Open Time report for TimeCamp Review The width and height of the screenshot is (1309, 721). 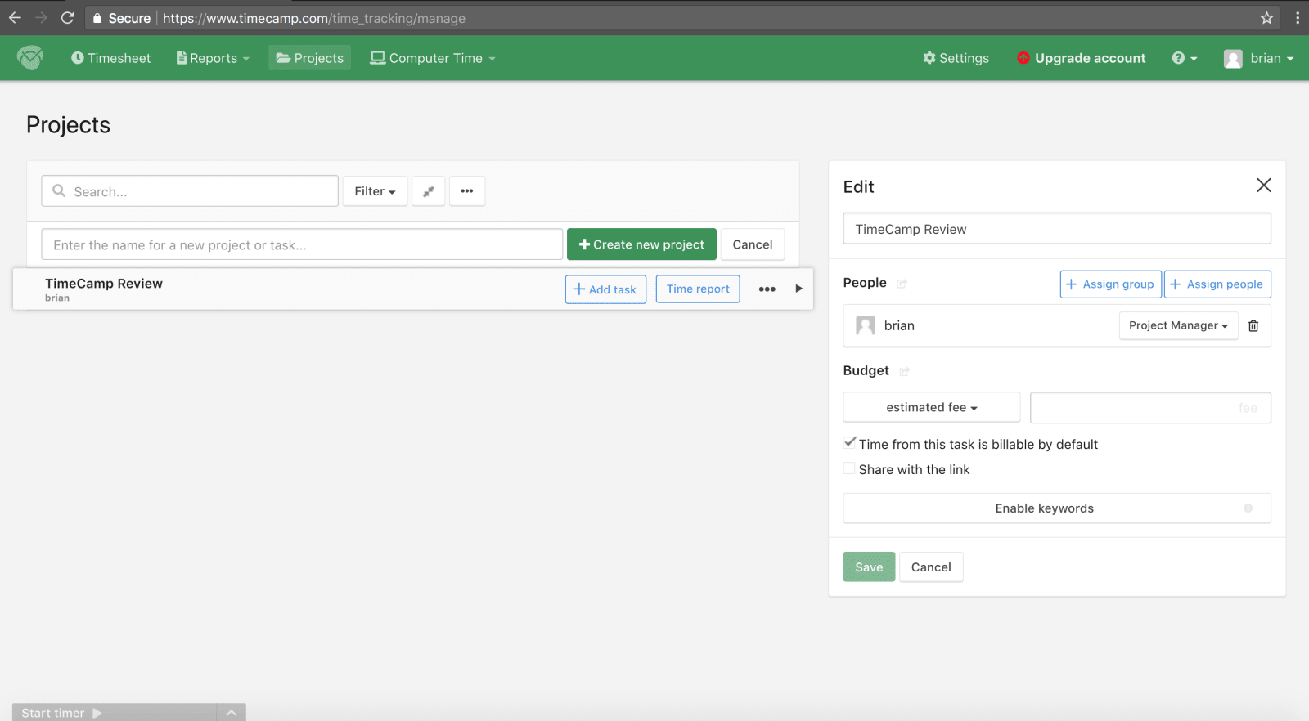tap(698, 289)
